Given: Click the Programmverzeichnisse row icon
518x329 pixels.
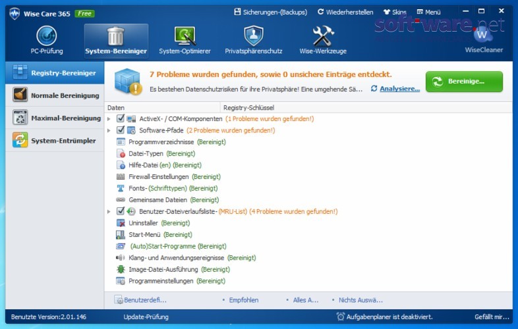Looking at the screenshot, I should coord(121,142).
